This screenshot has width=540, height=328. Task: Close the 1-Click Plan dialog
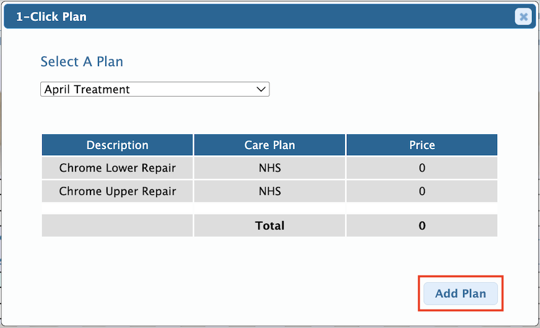(x=523, y=17)
